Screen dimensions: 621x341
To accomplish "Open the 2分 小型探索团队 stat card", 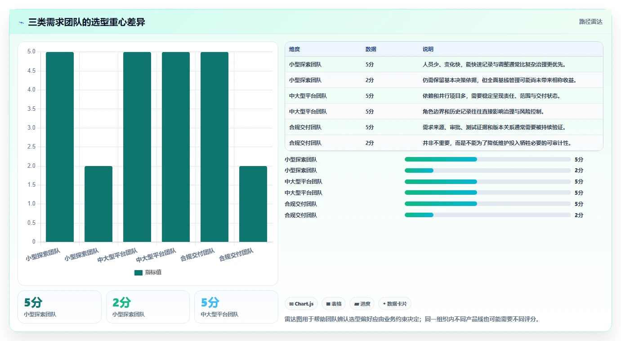I will click(x=148, y=307).
